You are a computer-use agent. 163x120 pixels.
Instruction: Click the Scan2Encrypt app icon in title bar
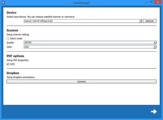pyautogui.click(x=3, y=2)
